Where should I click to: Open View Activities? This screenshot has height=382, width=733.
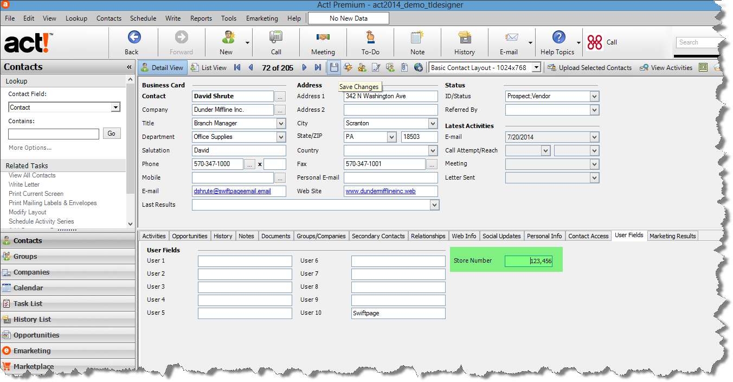coord(666,68)
